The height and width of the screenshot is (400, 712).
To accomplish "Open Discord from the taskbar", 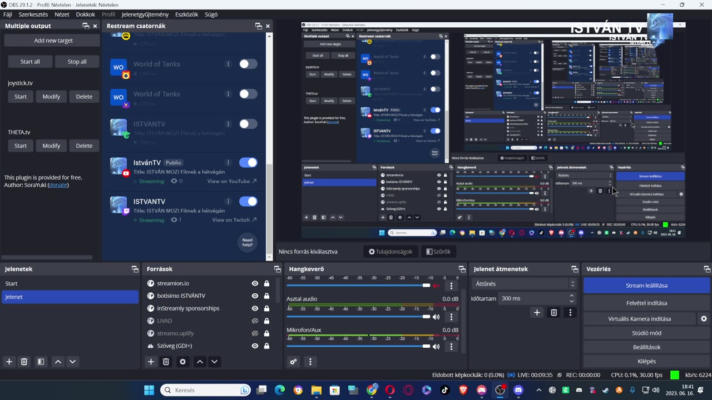I will point(519,390).
